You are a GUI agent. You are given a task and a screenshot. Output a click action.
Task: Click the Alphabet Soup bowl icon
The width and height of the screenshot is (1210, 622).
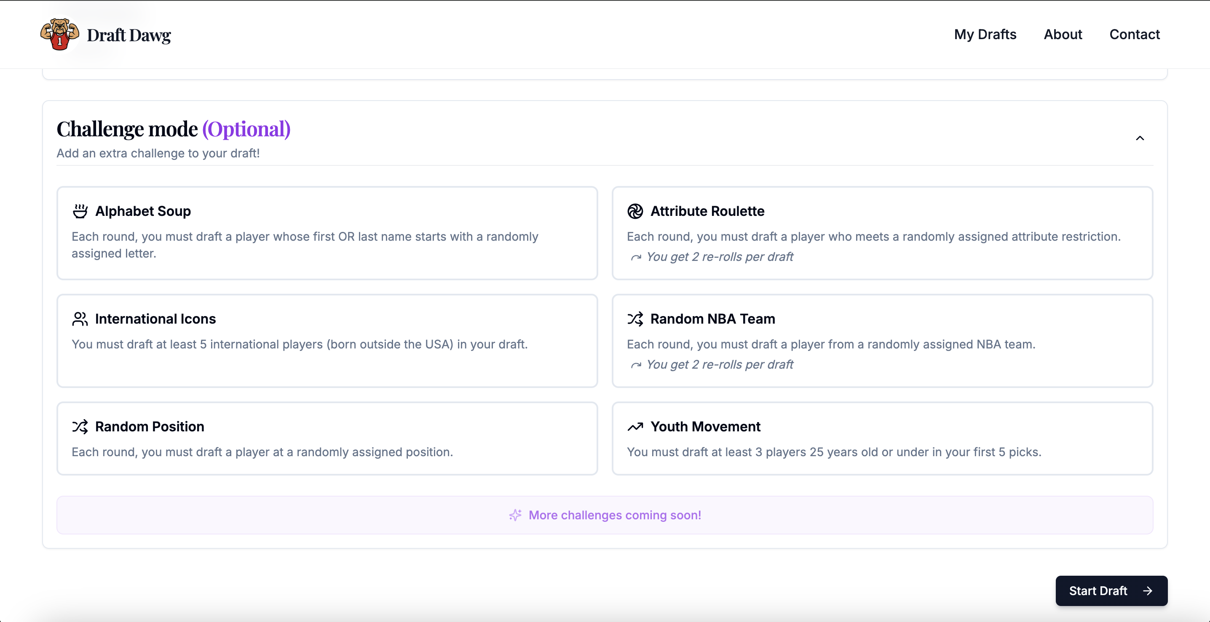pos(80,211)
